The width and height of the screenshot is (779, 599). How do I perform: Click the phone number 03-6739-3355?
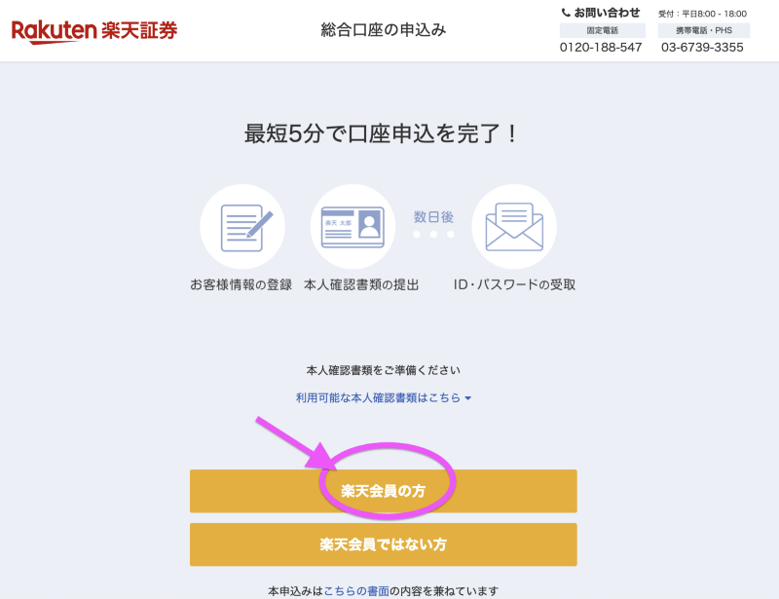[702, 47]
